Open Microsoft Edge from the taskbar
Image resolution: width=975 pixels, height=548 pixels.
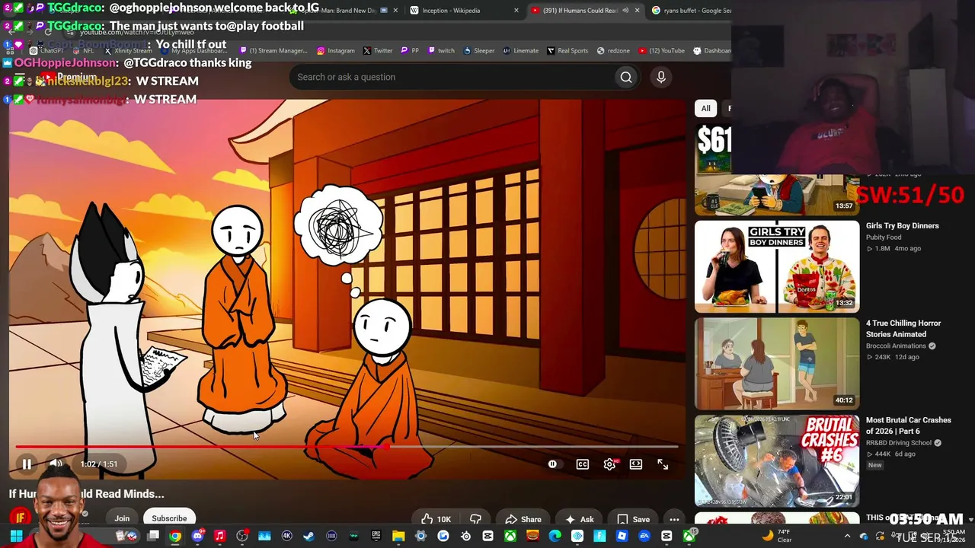click(555, 537)
